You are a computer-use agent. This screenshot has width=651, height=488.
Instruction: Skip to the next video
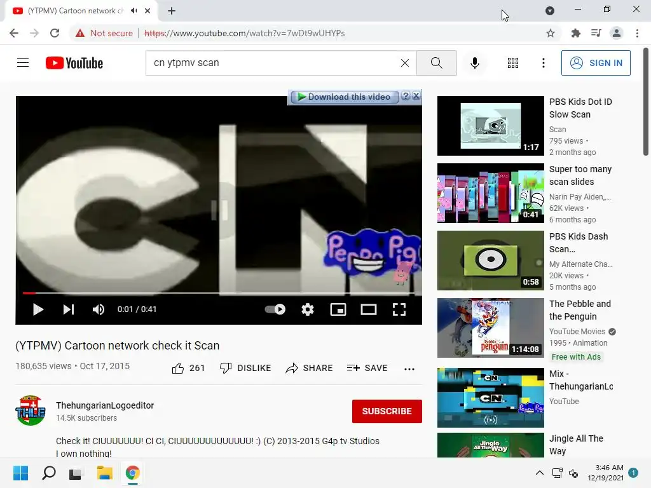coord(69,309)
